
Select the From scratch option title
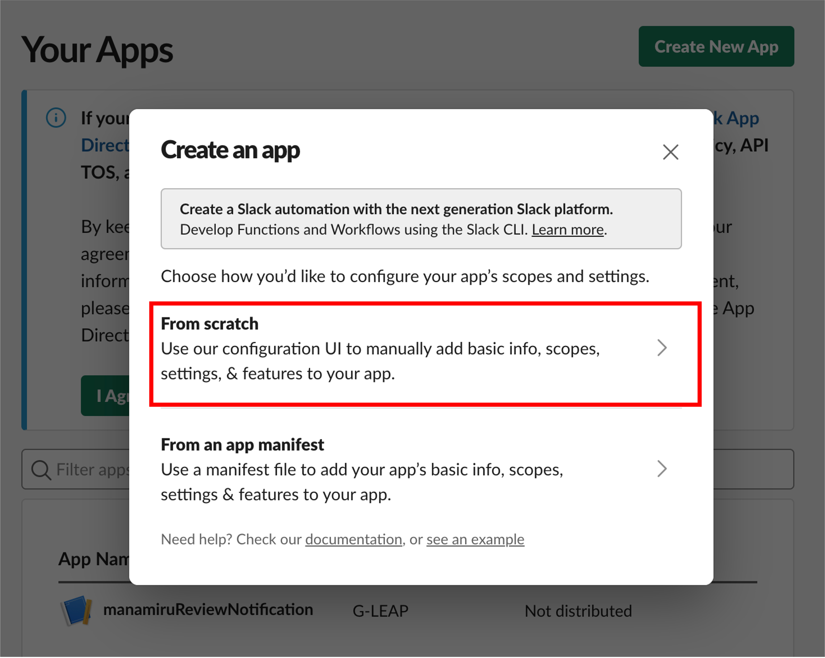click(x=209, y=324)
